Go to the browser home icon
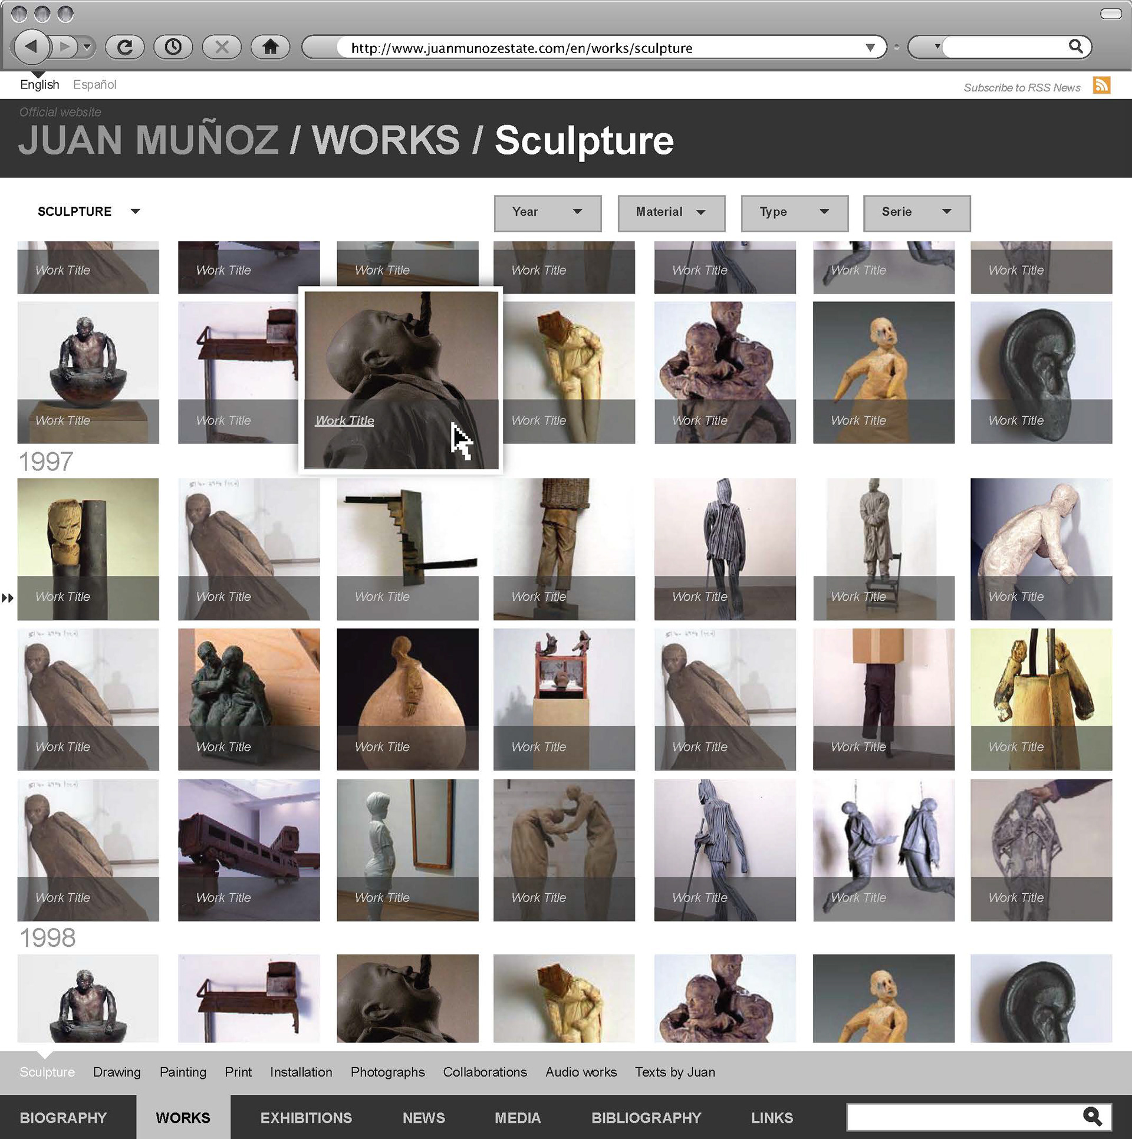The image size is (1132, 1139). pyautogui.click(x=270, y=47)
